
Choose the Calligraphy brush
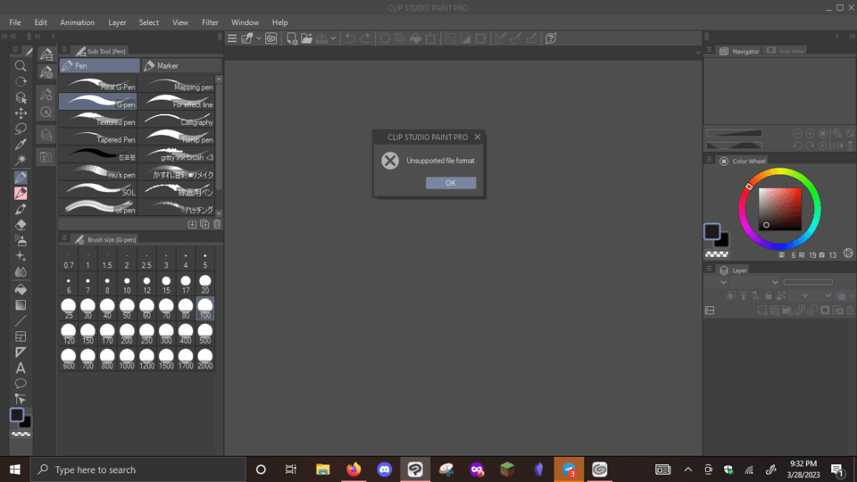click(176, 120)
